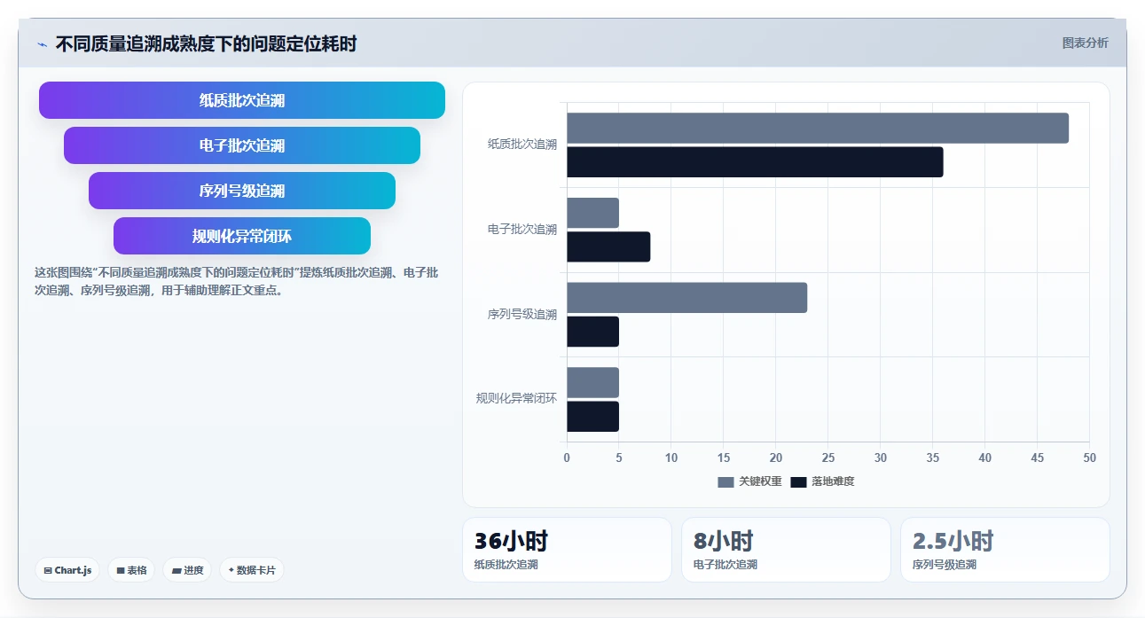
Task: Click the 电子批次追溯 dark bar
Action: [x=608, y=246]
